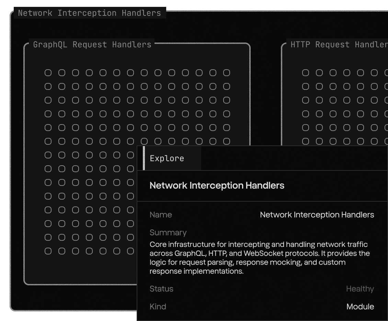
Task: Click the Name value Network Interception Handlers
Action: pyautogui.click(x=317, y=214)
